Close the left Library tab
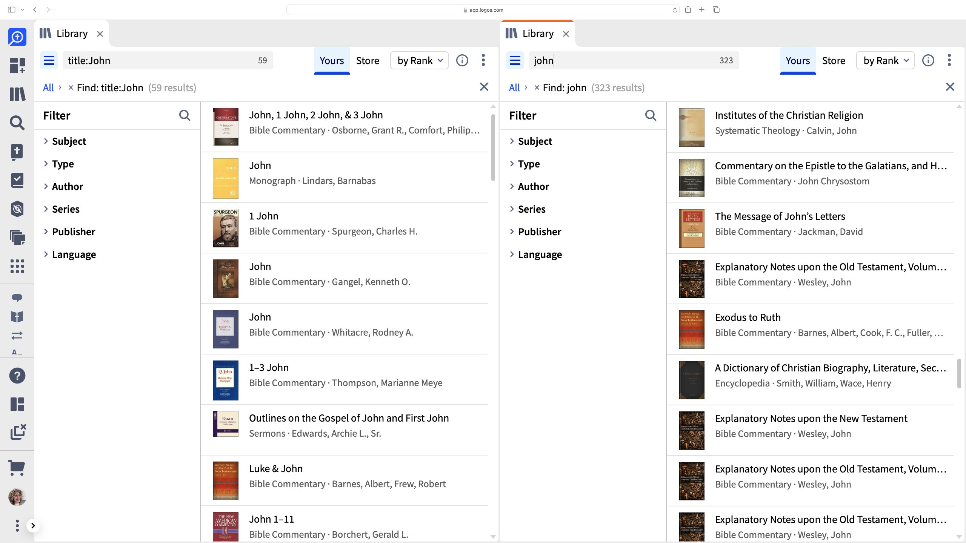 [100, 34]
